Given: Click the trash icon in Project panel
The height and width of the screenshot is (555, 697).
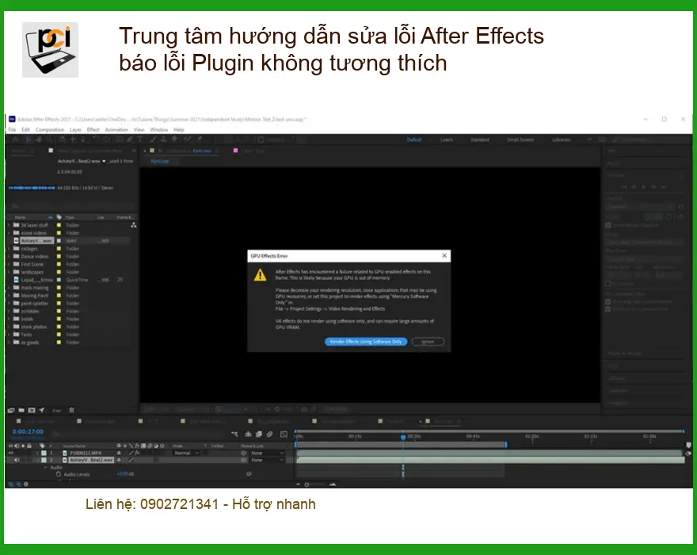Looking at the screenshot, I should pyautogui.click(x=71, y=410).
